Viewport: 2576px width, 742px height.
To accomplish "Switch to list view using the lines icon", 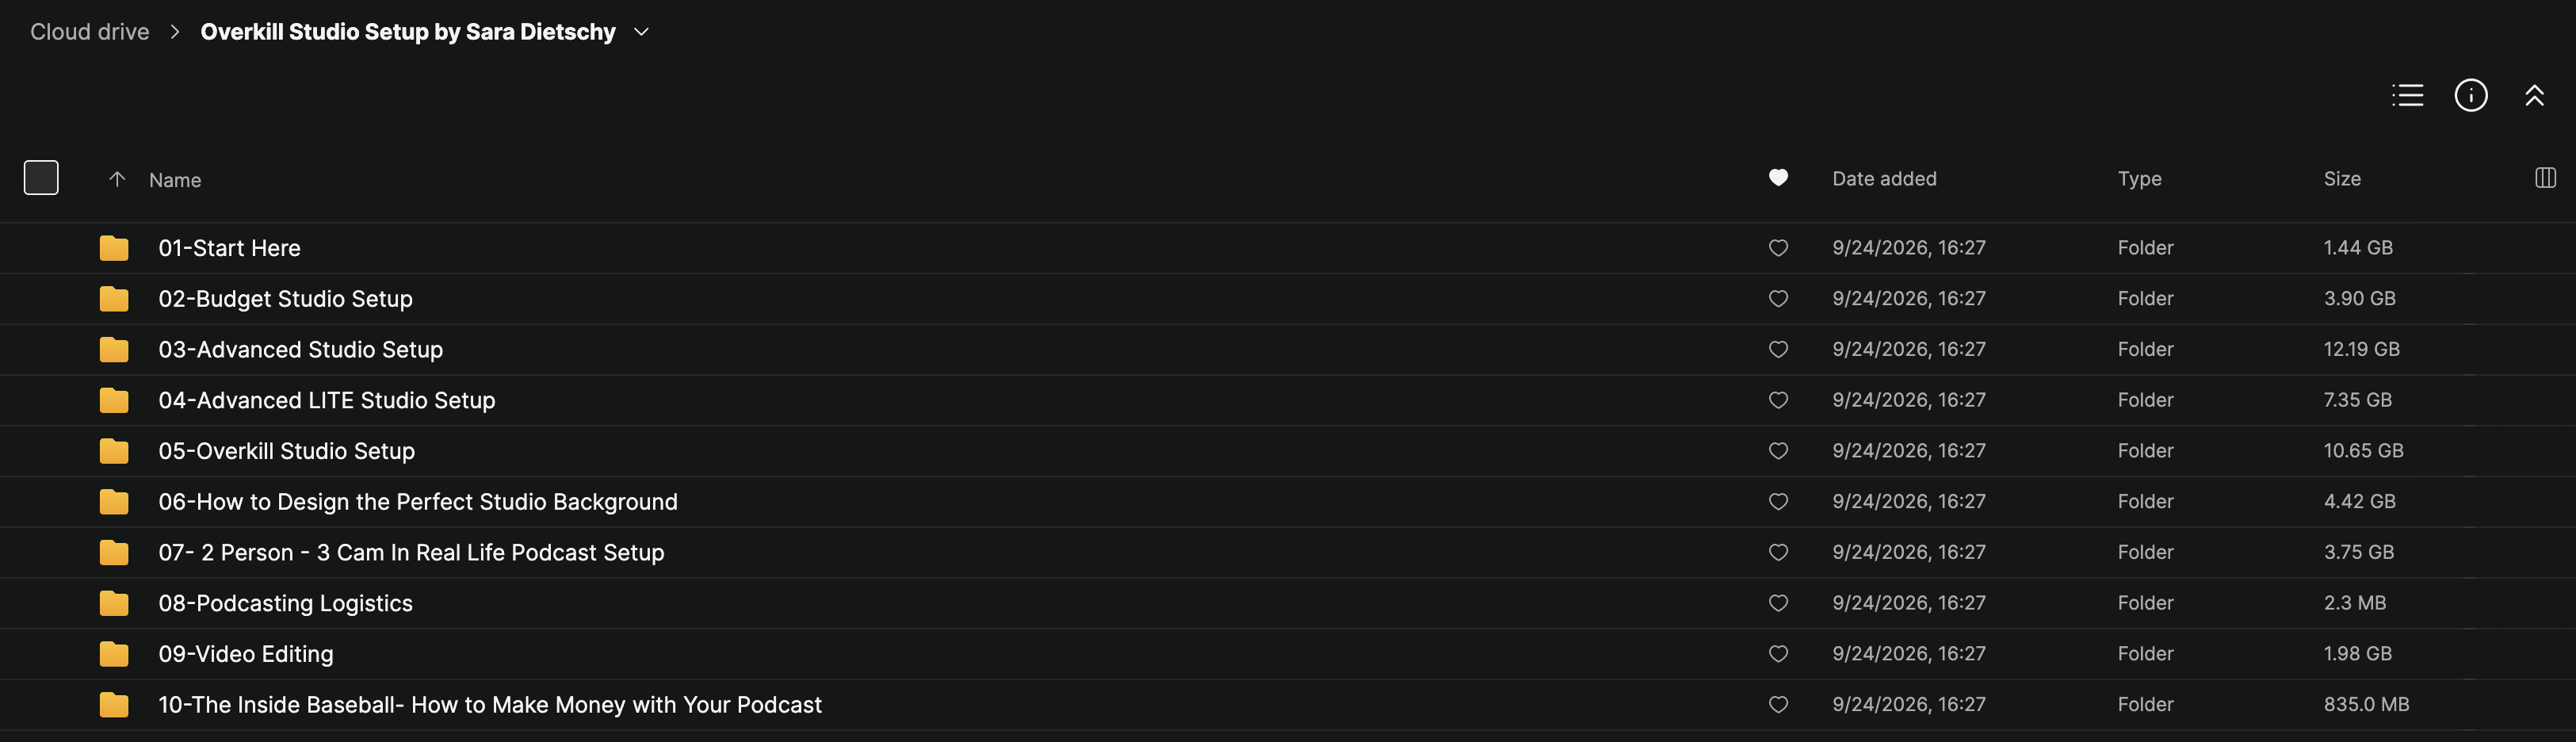I will click(x=2407, y=95).
